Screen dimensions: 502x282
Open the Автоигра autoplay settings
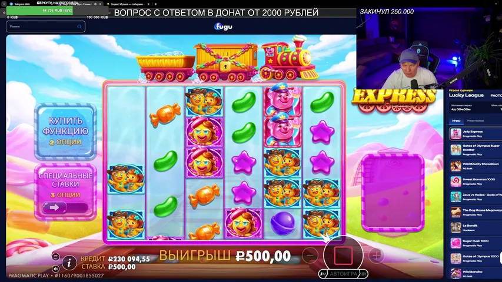pos(343,274)
